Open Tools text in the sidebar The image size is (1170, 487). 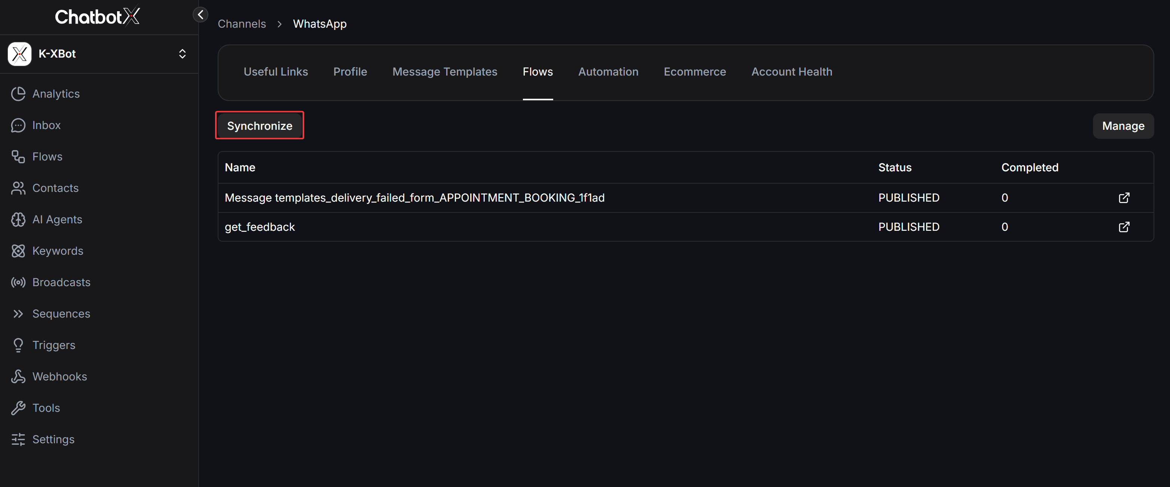coord(46,408)
